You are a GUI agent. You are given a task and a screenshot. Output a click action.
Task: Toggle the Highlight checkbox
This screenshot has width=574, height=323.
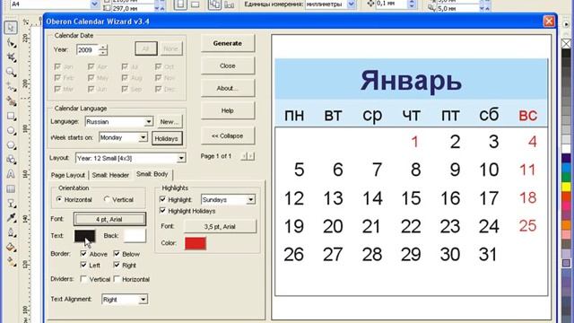[163, 199]
